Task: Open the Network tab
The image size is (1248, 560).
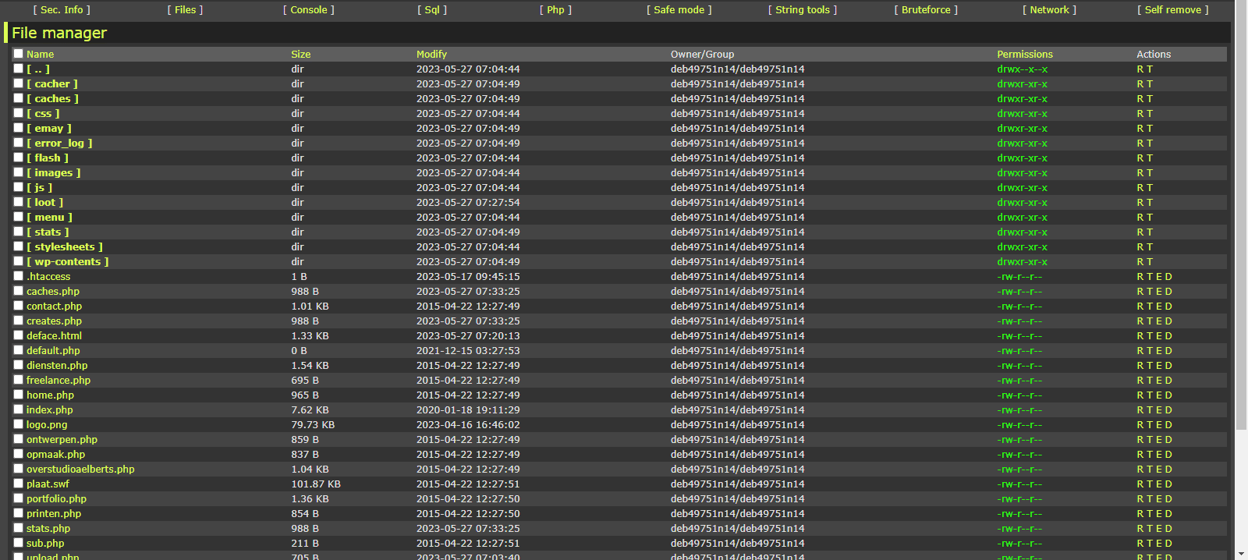Action: pos(1049,10)
